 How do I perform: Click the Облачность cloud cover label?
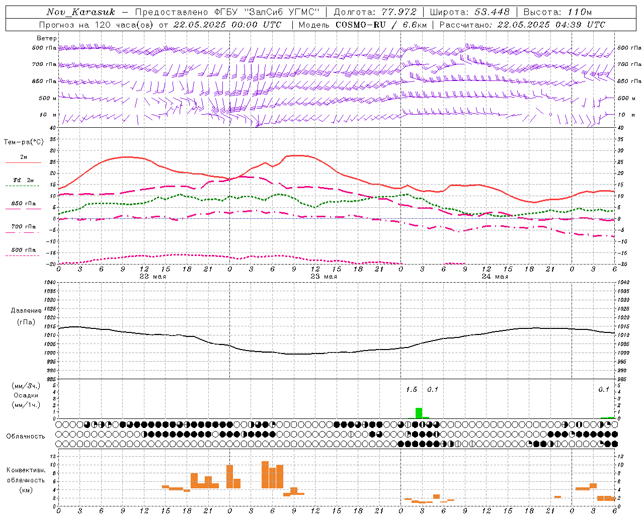point(26,436)
